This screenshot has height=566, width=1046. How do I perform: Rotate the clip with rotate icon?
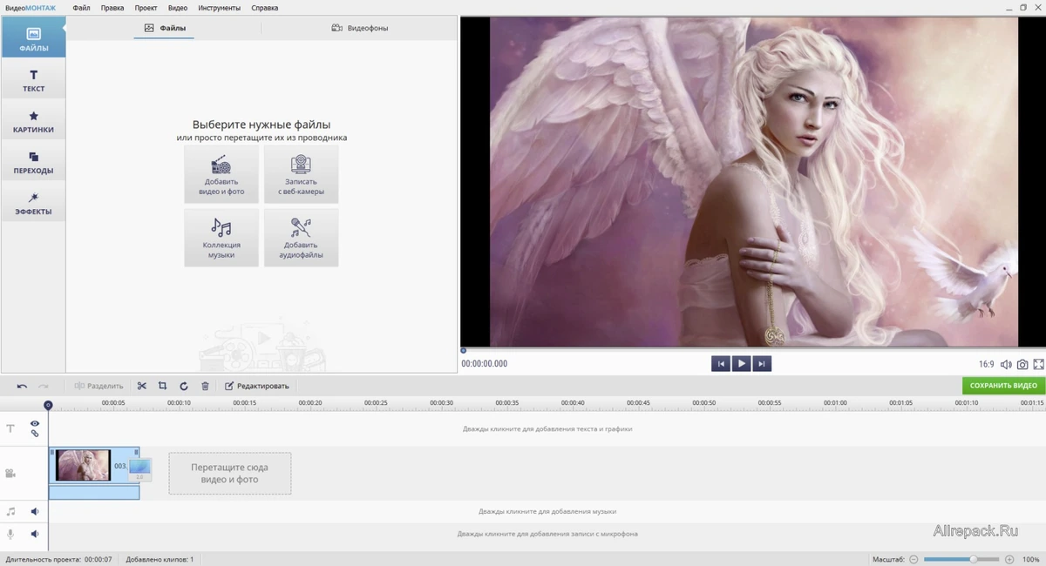click(x=184, y=386)
